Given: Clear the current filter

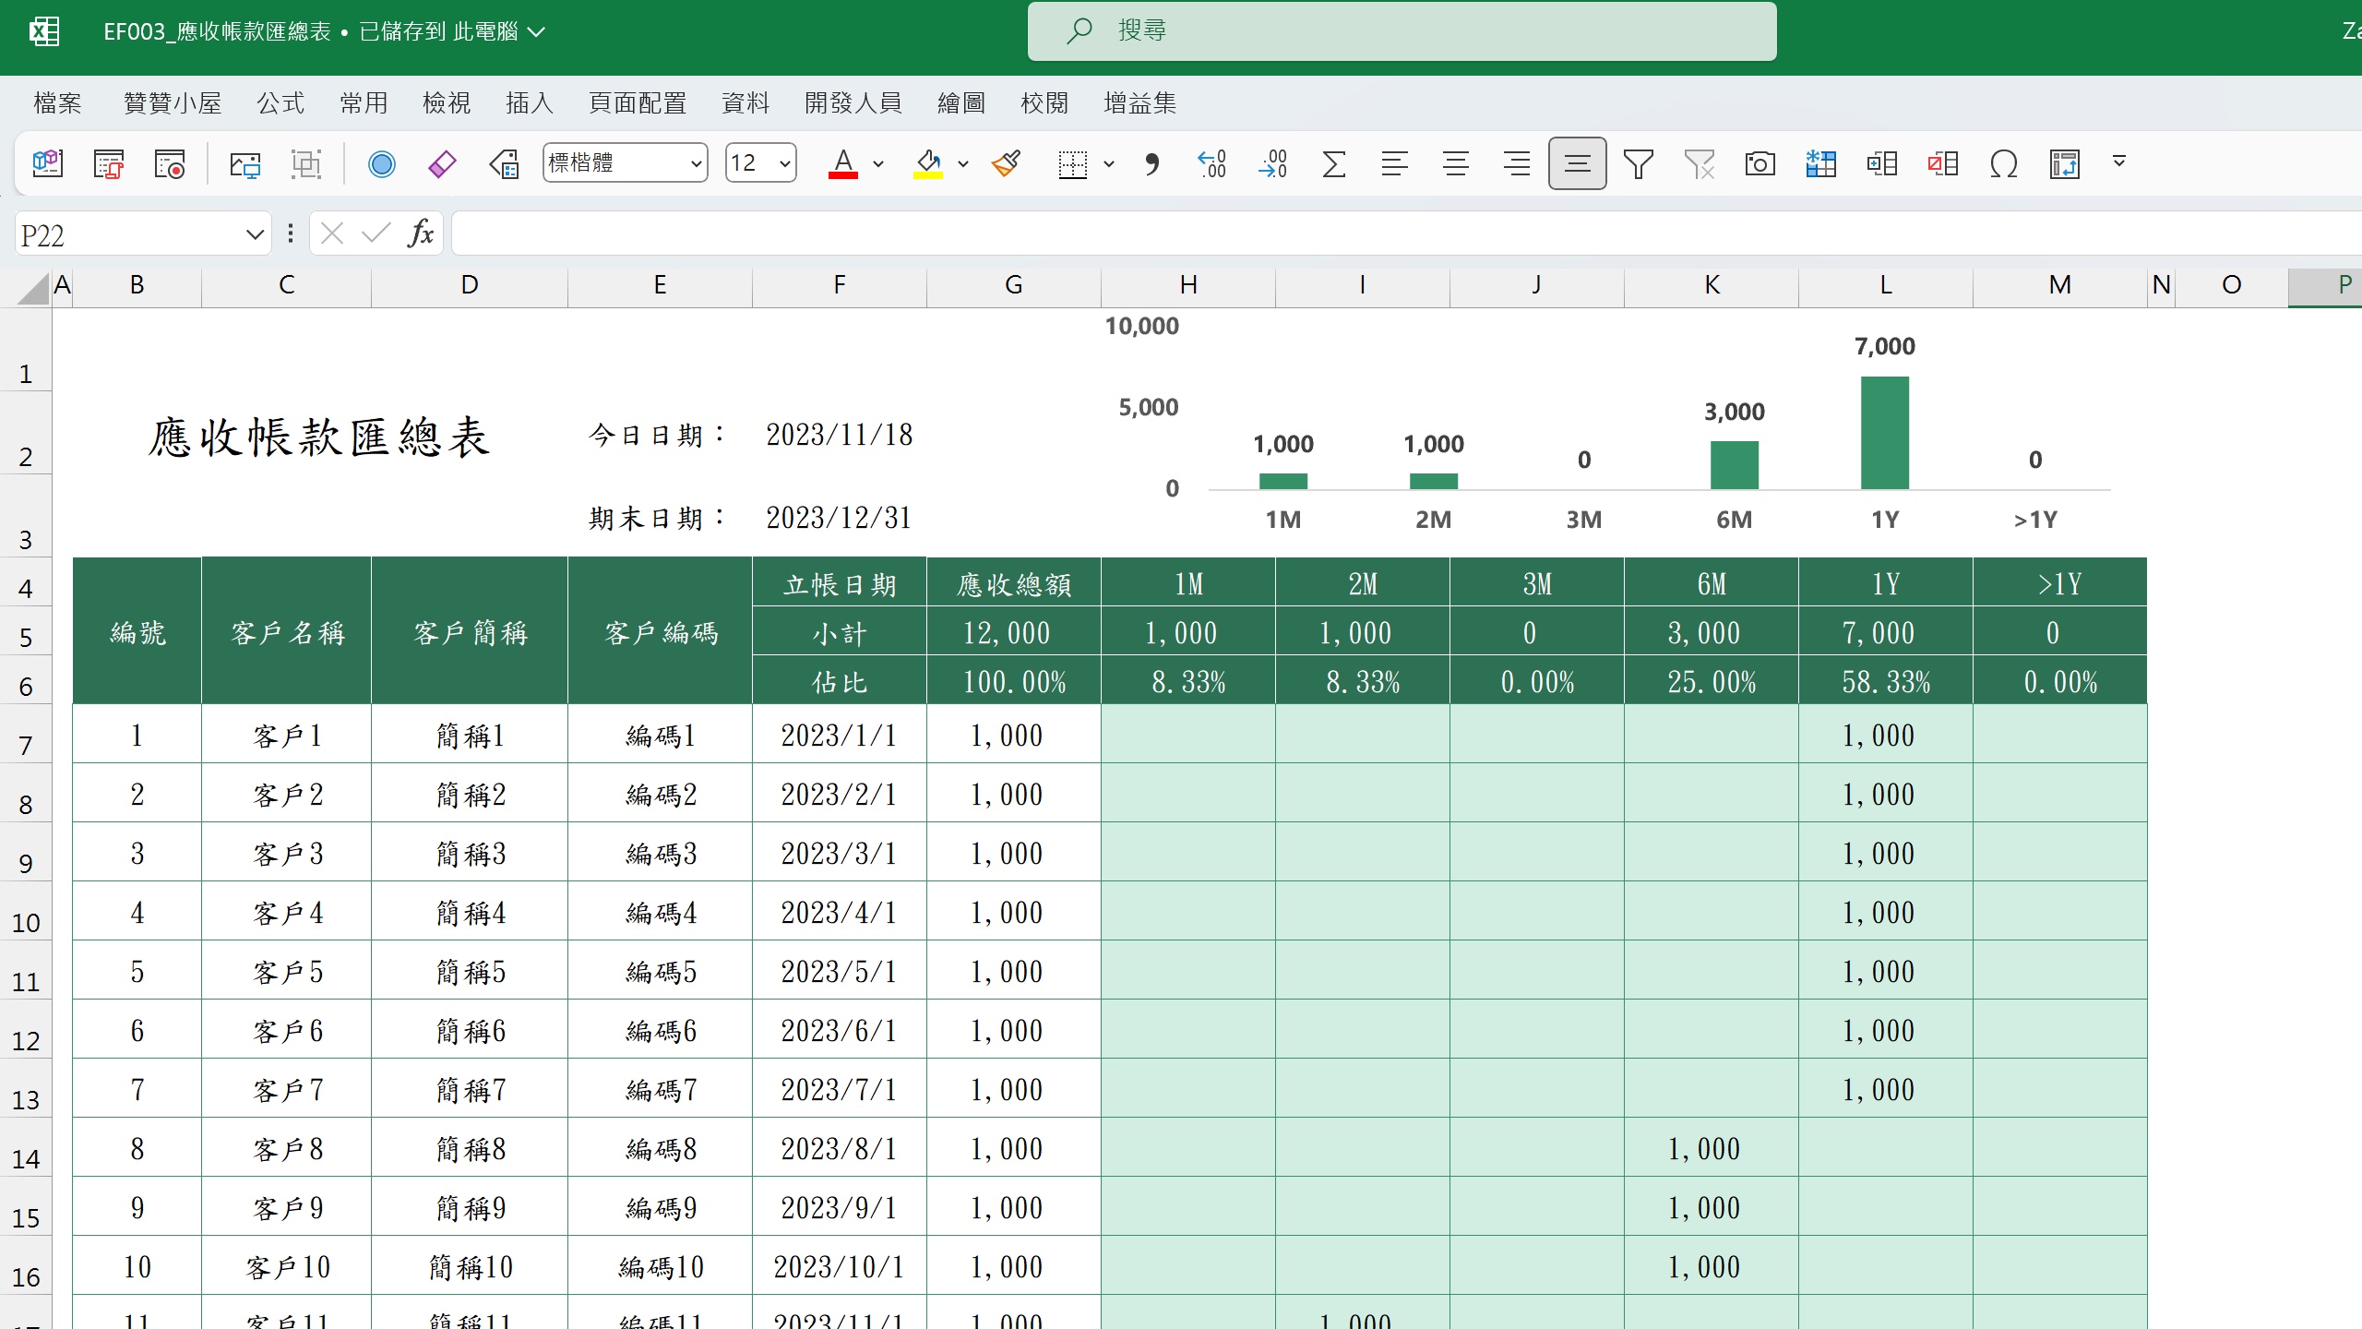Looking at the screenshot, I should pos(1700,163).
